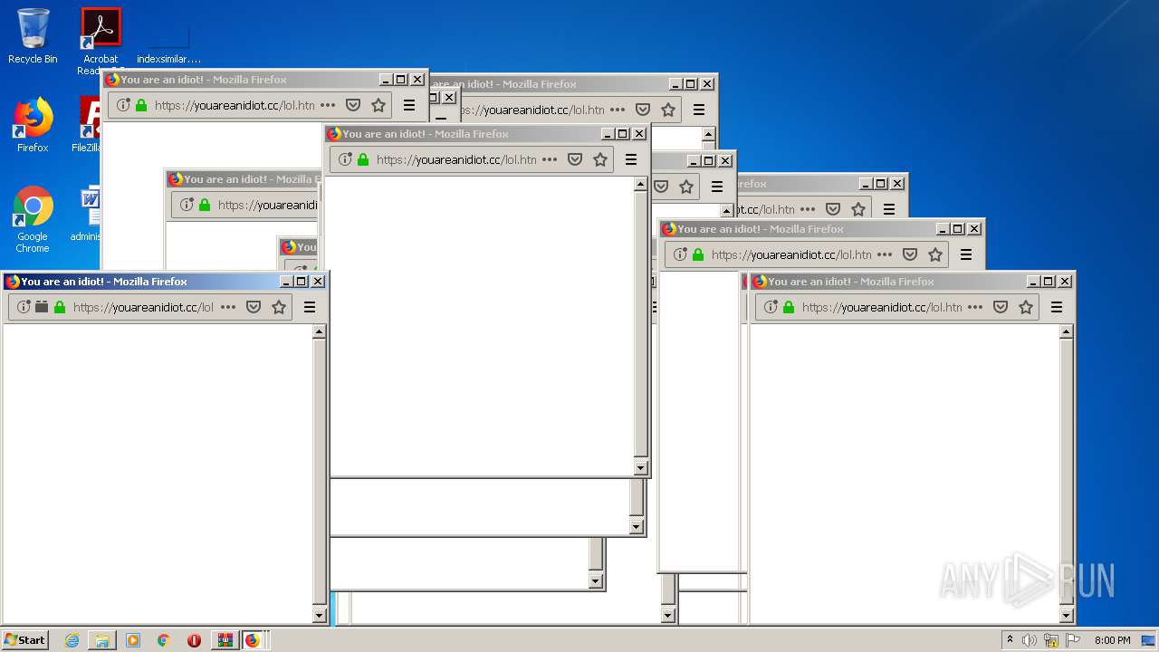Click the Opera icon on the taskbar
The height and width of the screenshot is (652, 1159).
[194, 640]
